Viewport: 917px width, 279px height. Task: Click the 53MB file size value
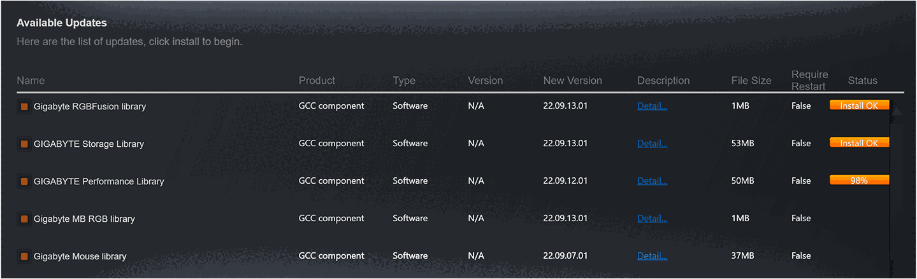click(743, 144)
